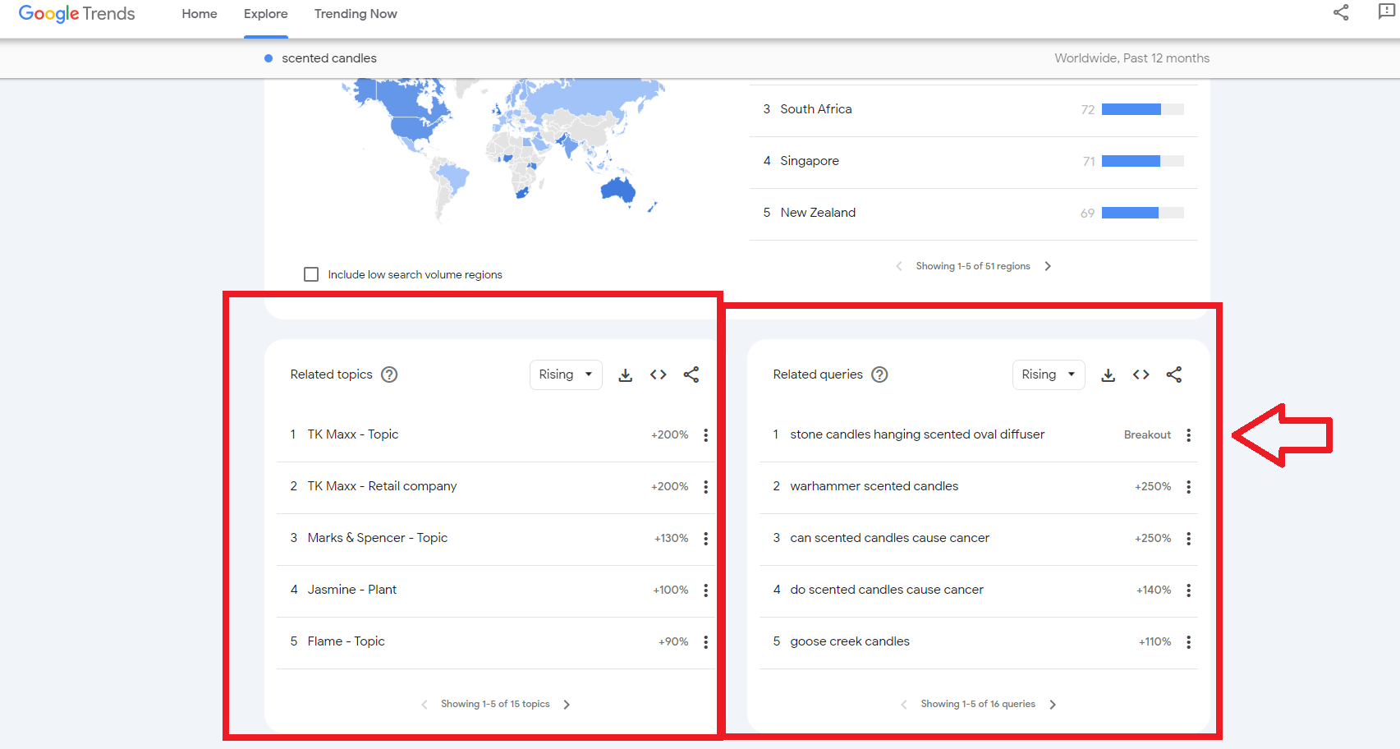This screenshot has width=1400, height=749.
Task: Go to next page of regions
Action: click(x=1048, y=266)
